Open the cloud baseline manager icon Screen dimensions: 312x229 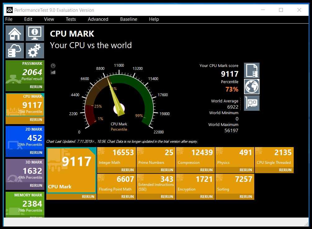pyautogui.click(x=15, y=51)
